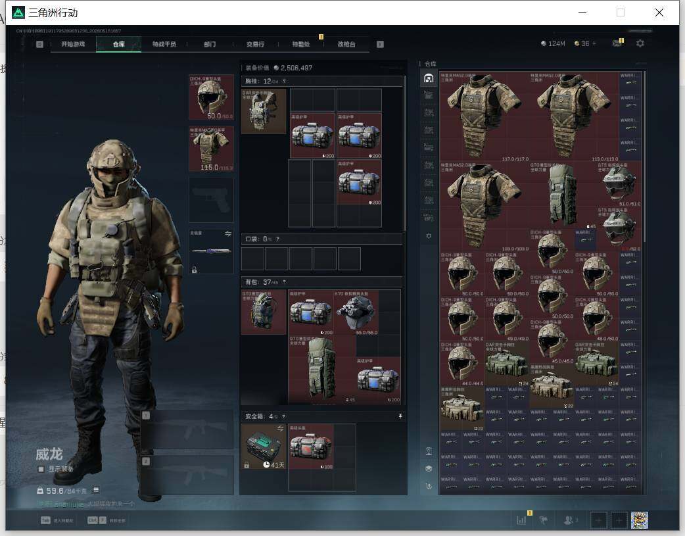The width and height of the screenshot is (685, 536).
Task: Open the weight details list icon
Action: (96, 490)
